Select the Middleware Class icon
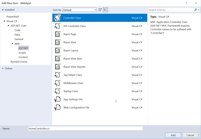Viewport: 201px width, 139px height. (57, 83)
